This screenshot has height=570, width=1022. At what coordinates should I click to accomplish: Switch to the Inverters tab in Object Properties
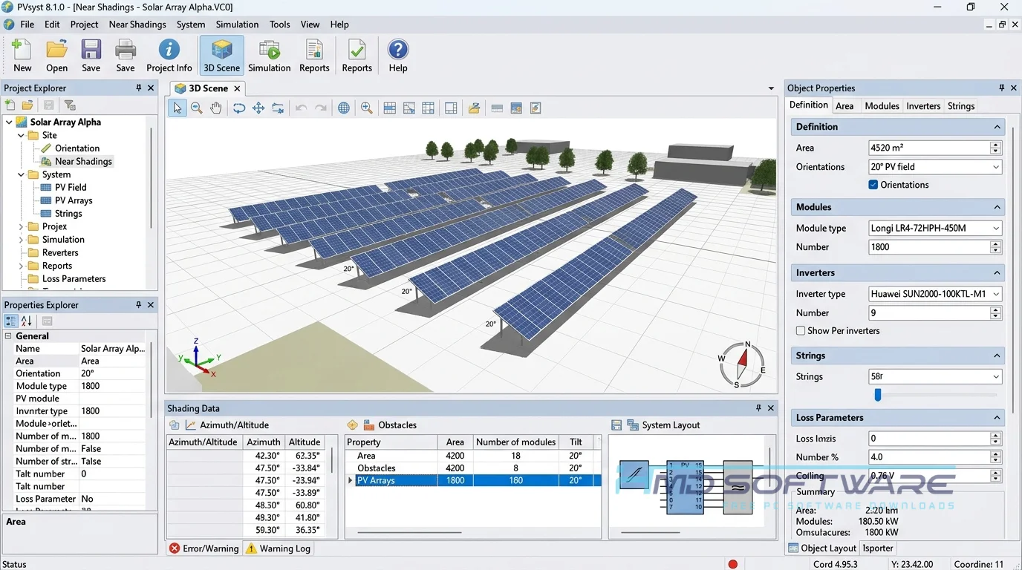click(x=923, y=106)
